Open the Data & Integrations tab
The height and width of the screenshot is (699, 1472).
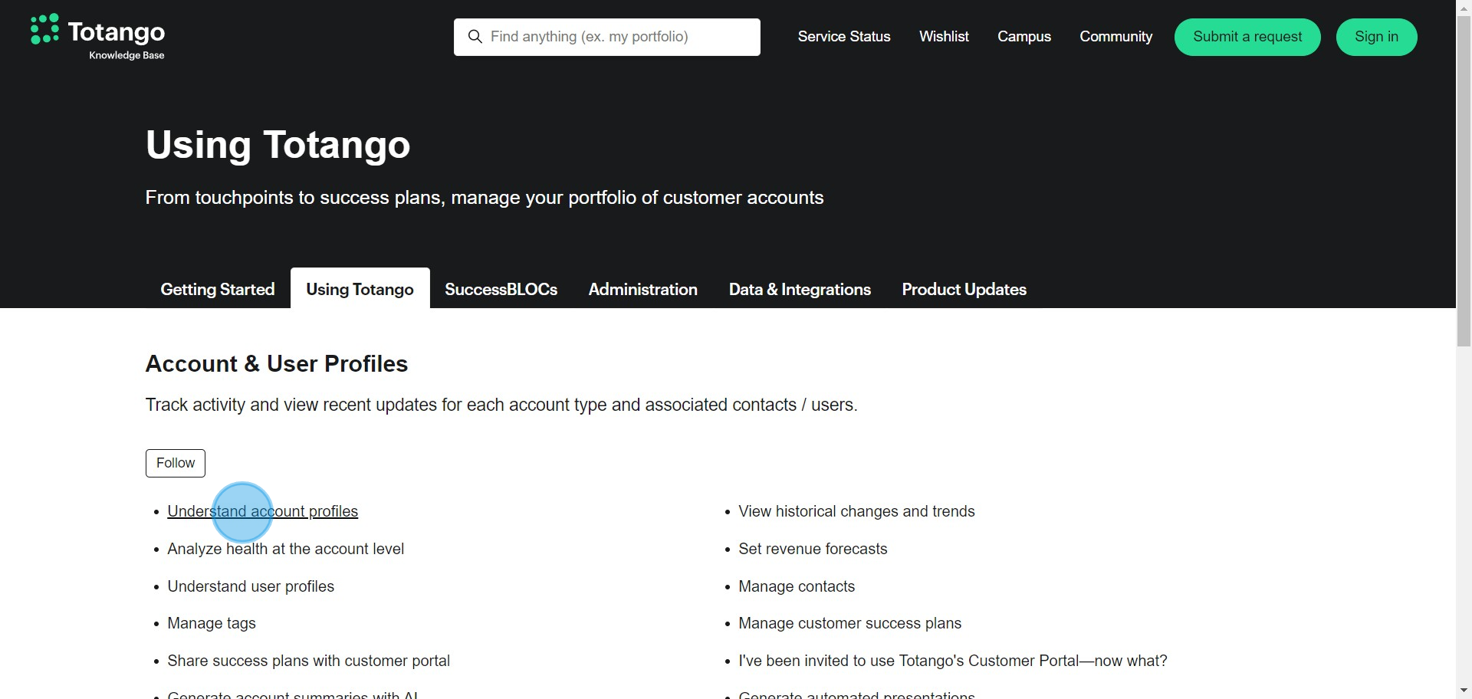coord(800,289)
